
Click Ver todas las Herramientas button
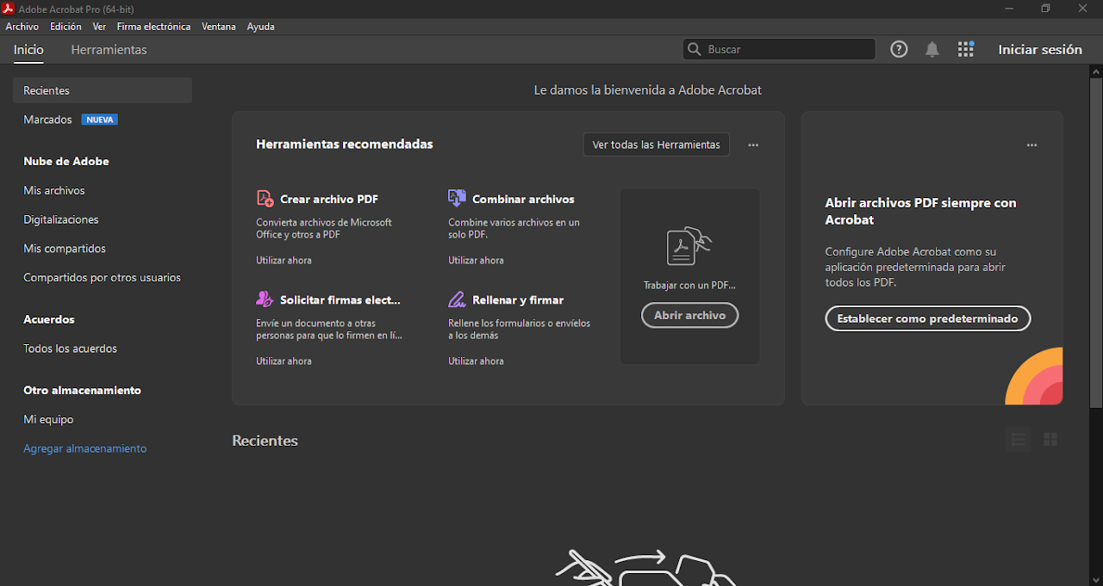coord(656,145)
